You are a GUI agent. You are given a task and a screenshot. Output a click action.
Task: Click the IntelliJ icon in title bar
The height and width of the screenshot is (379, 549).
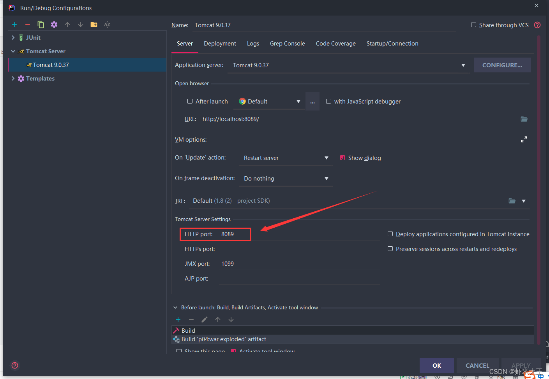pos(12,8)
